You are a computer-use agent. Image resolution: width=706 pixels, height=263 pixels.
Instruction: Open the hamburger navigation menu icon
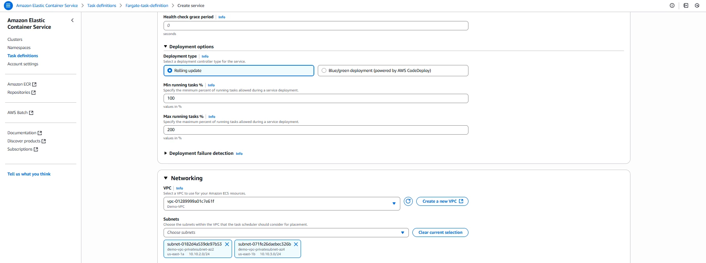point(8,5)
